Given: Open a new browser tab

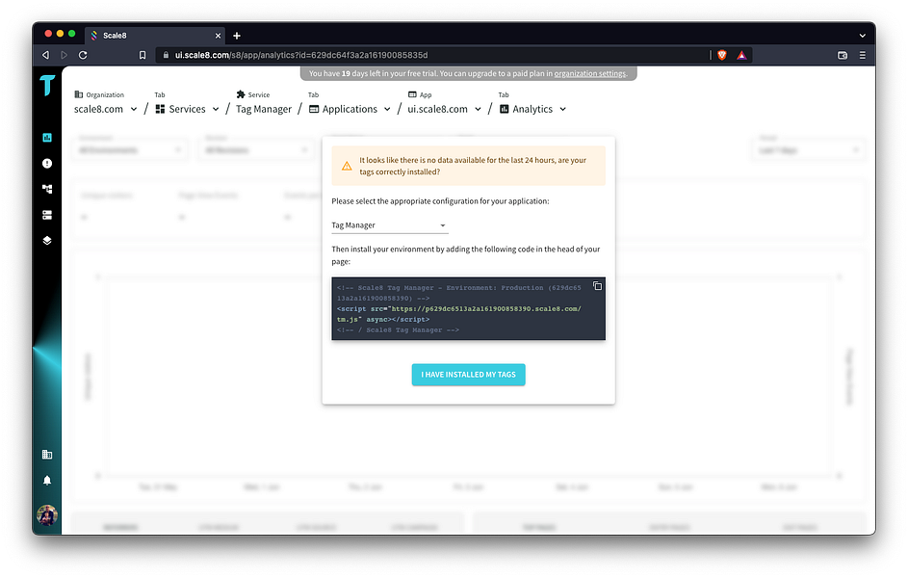Looking at the screenshot, I should click(x=236, y=36).
